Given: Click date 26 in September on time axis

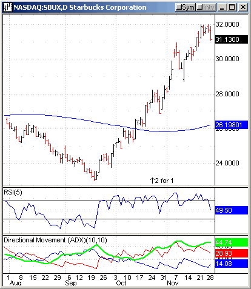Looking at the screenshot, I should (x=103, y=277).
